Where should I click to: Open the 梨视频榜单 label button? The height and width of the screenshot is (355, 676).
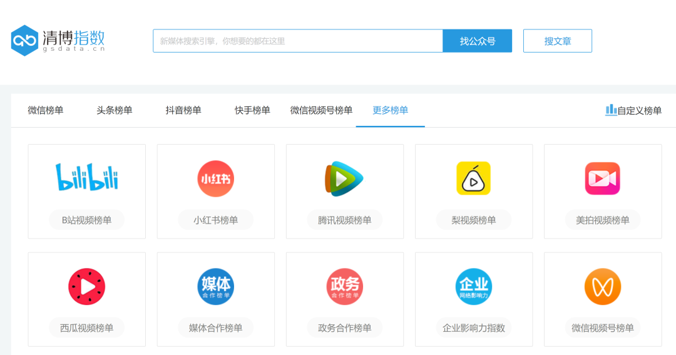(473, 220)
